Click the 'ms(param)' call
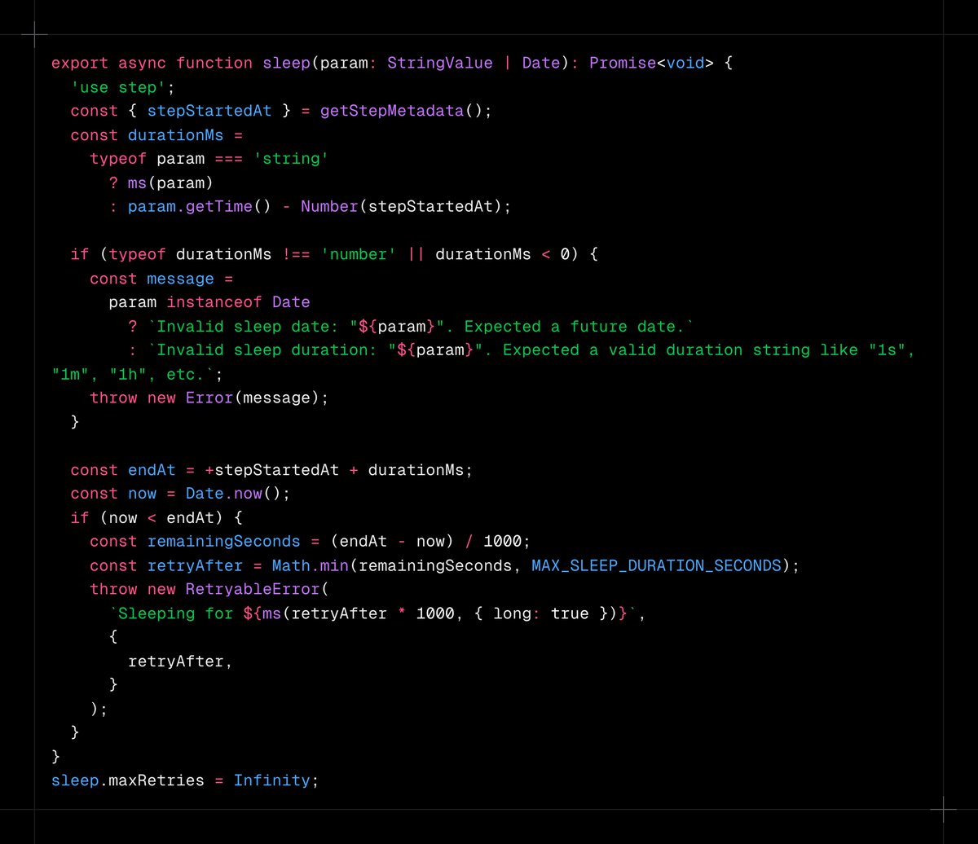The height and width of the screenshot is (844, 978). pos(170,182)
